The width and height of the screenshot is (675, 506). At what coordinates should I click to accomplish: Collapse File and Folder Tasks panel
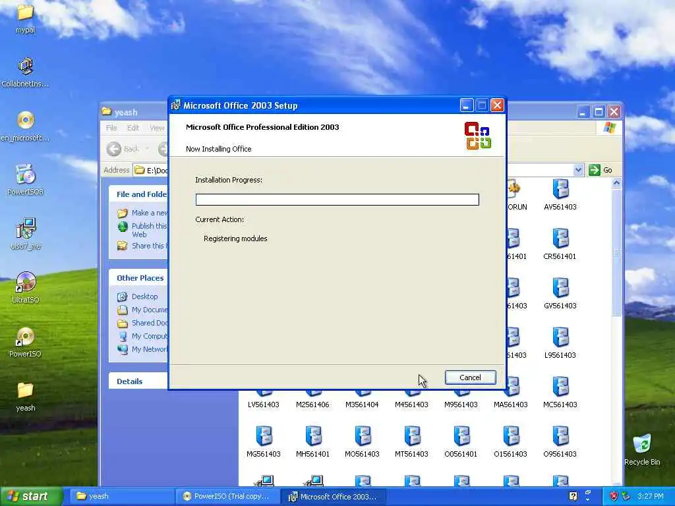tap(138, 194)
